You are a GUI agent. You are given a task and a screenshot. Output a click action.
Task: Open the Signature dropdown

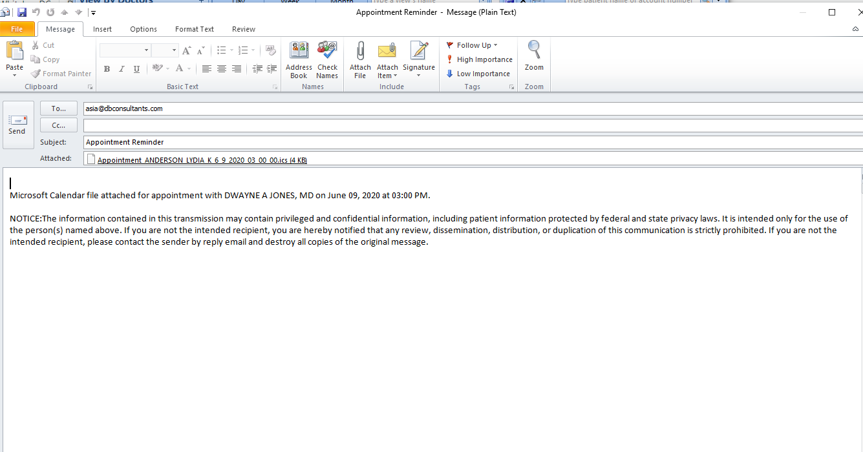coord(419,60)
